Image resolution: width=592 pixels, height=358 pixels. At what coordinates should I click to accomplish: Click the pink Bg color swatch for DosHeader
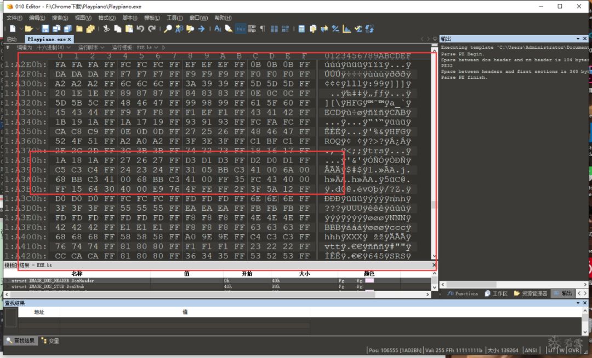pyautogui.click(x=369, y=280)
